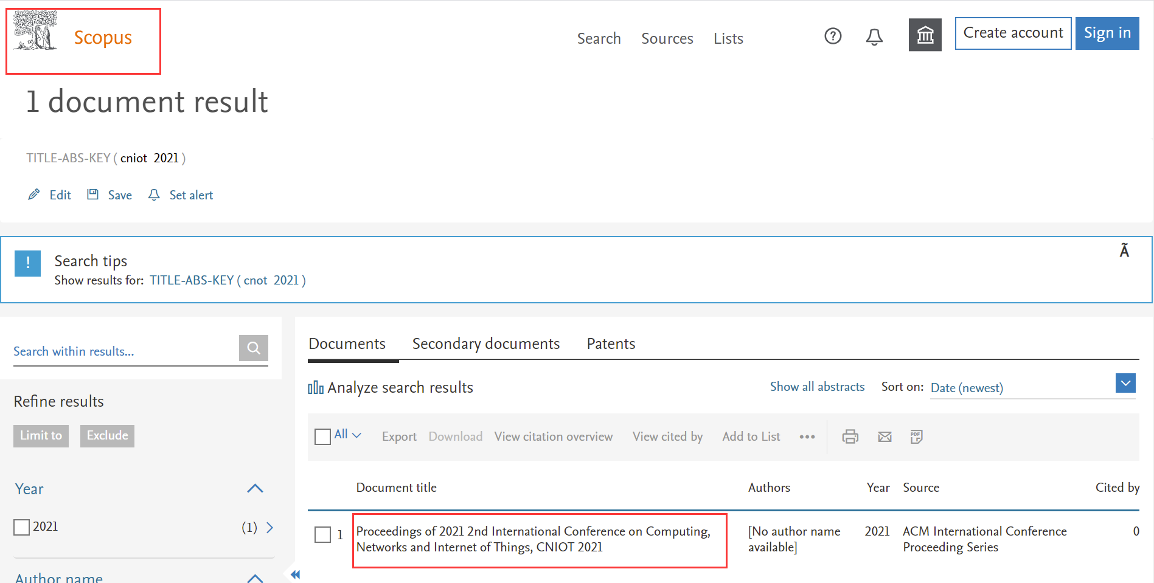
Task: Open the CNIOT 2021 proceedings title link
Action: click(533, 539)
